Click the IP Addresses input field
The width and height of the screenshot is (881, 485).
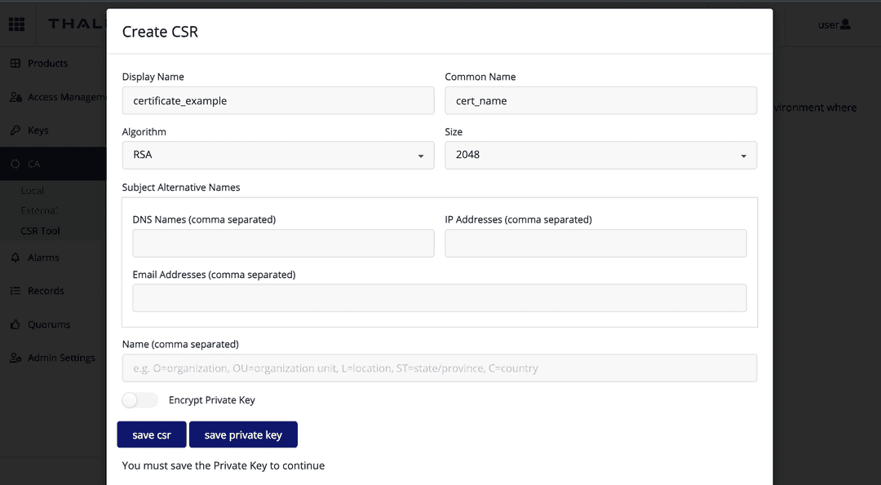coord(595,243)
